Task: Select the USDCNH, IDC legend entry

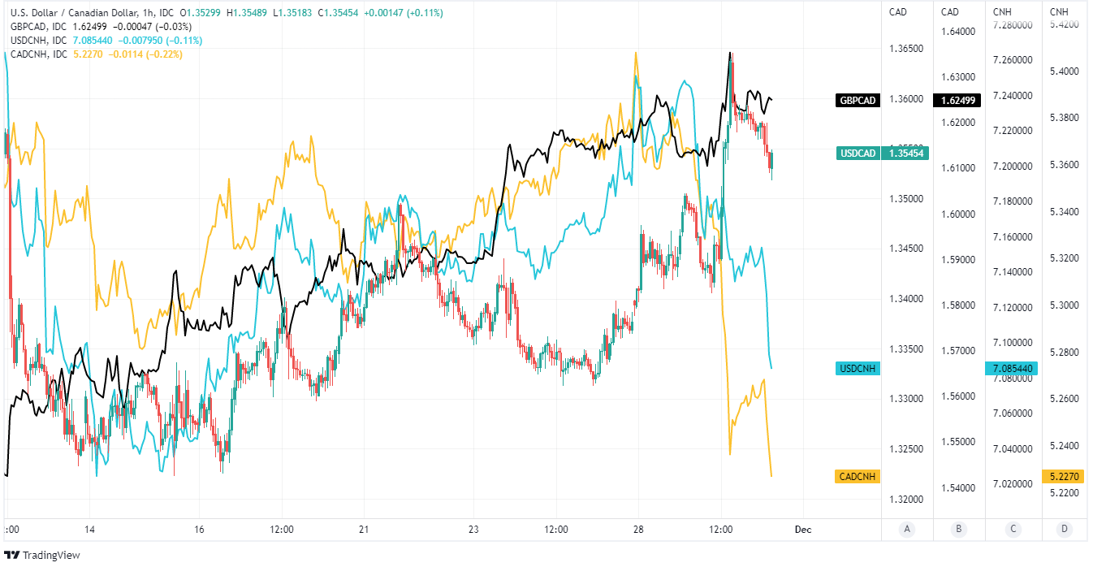Action: (39, 41)
